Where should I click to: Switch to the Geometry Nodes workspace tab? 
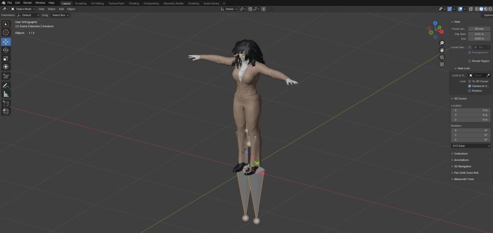(x=173, y=3)
